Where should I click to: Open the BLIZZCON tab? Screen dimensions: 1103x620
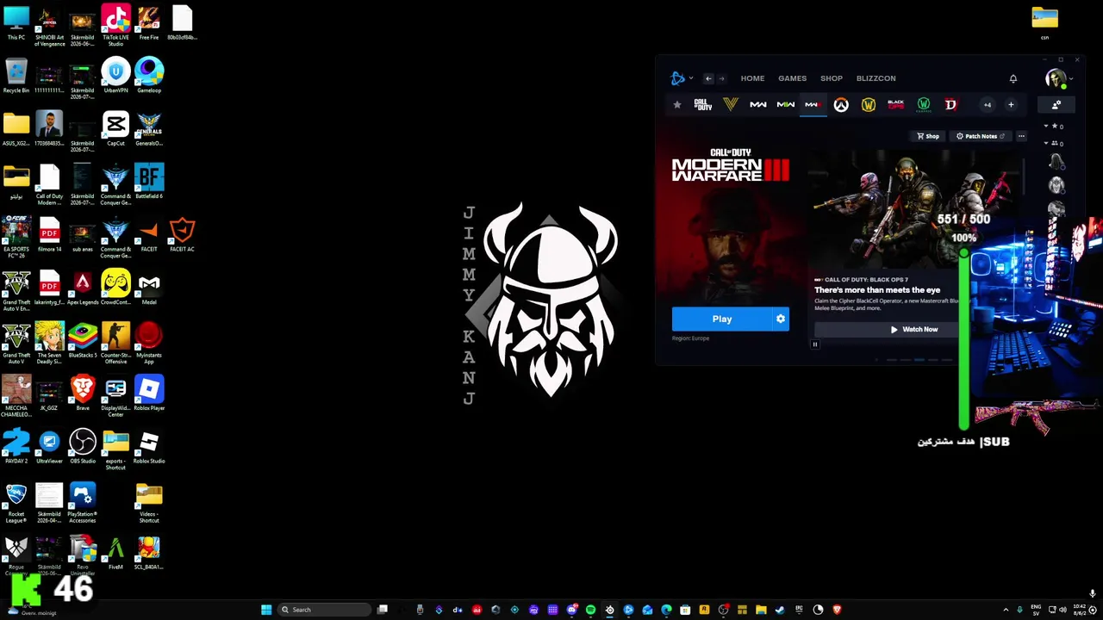click(x=876, y=78)
